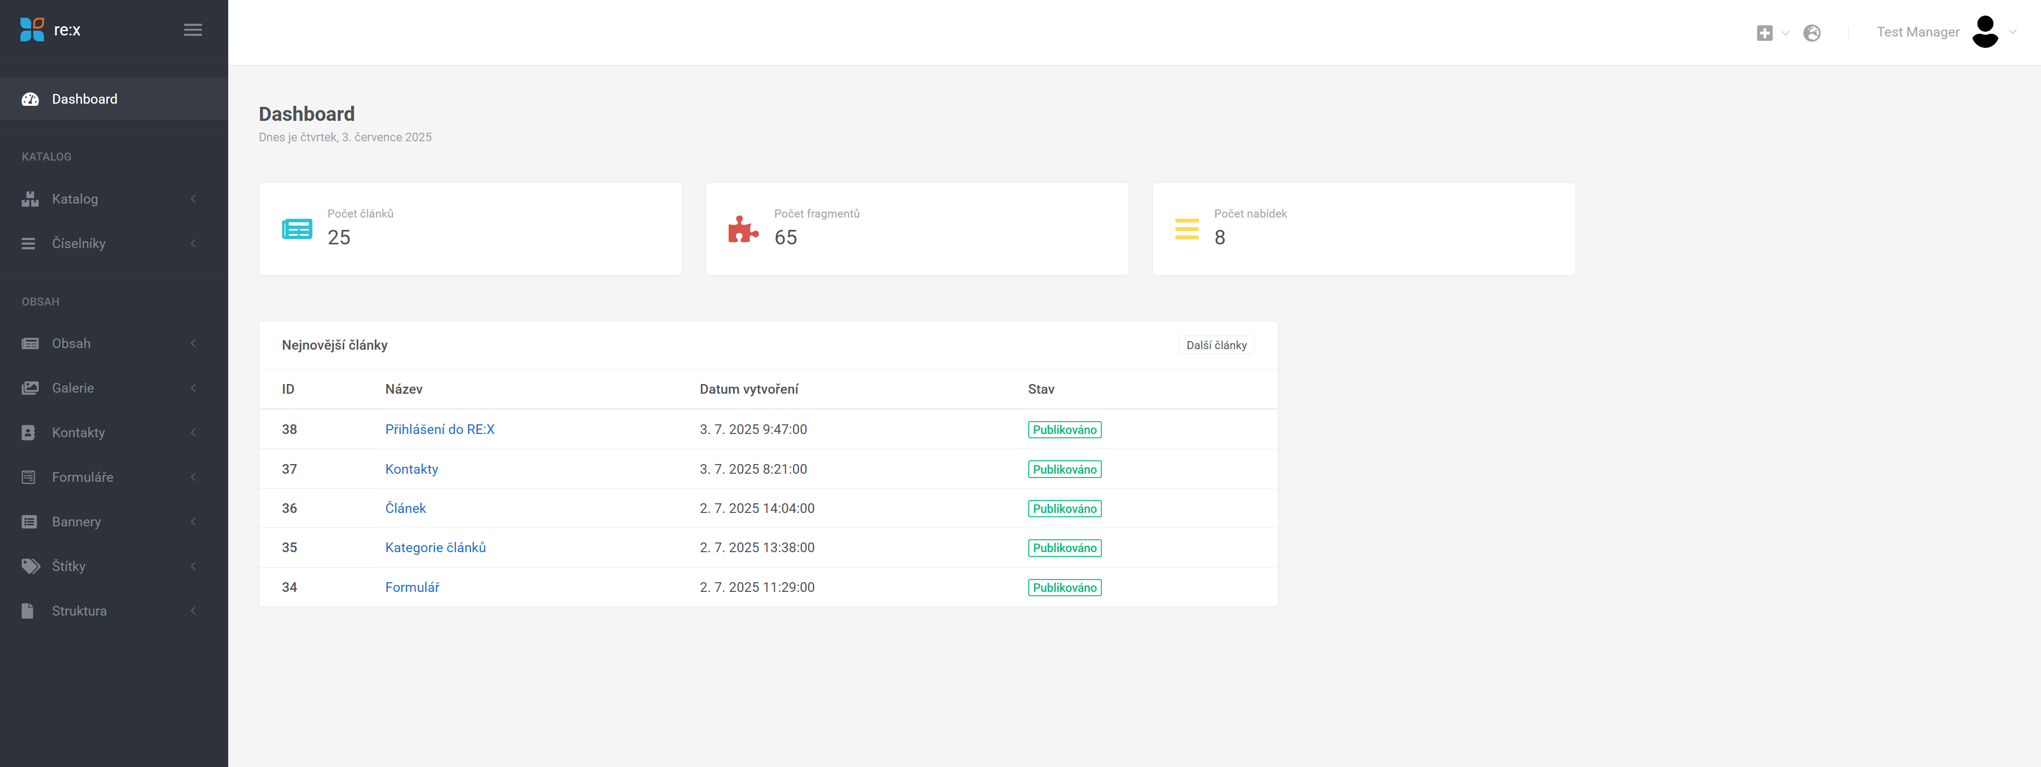2041x767 pixels.
Task: Click the red puzzle fragments icon
Action: click(743, 229)
